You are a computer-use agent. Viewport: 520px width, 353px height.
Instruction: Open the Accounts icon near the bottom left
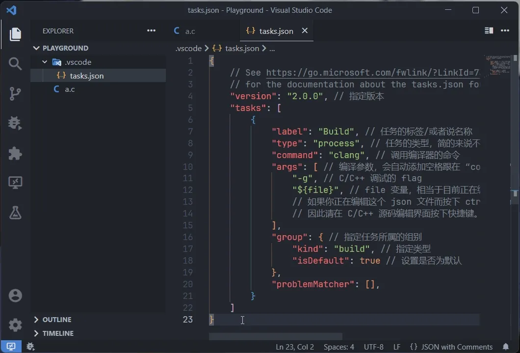pyautogui.click(x=15, y=295)
